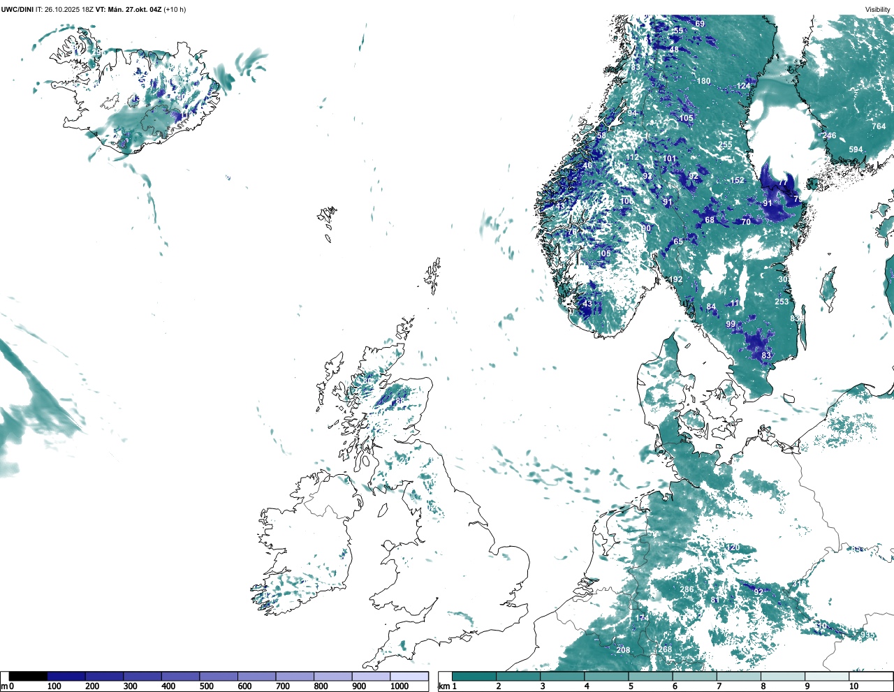894x692 pixels.
Task: Click the 43 value in southern Norway
Action: pyautogui.click(x=587, y=304)
